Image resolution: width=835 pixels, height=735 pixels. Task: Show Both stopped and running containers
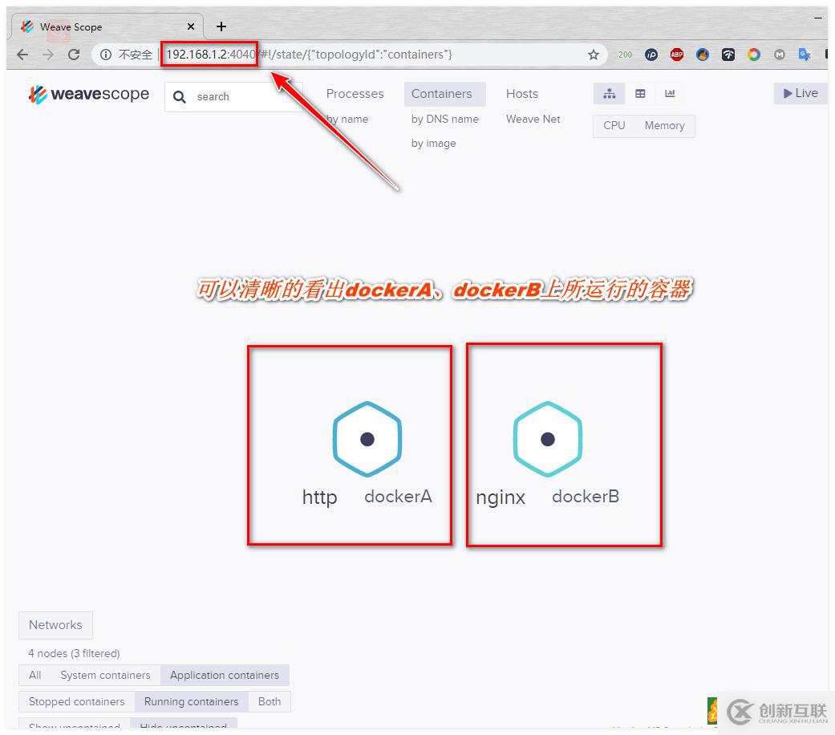[270, 702]
